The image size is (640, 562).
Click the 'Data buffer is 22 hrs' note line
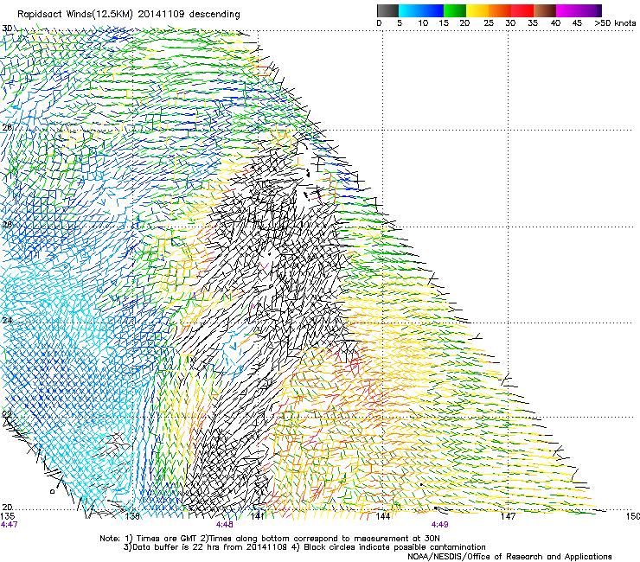click(x=305, y=547)
